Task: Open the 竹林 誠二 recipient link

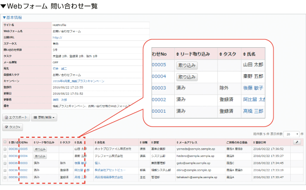Action: pos(60,69)
